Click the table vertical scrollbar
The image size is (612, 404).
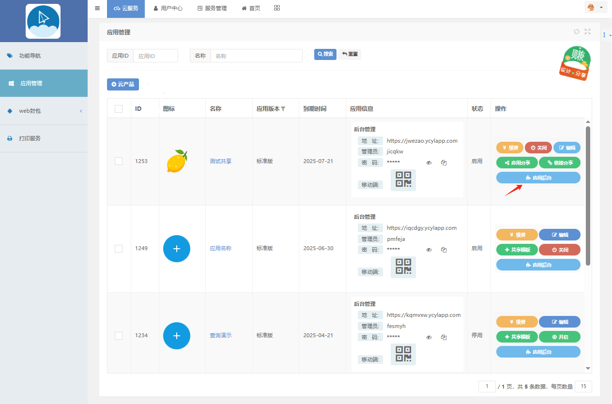[x=588, y=195]
